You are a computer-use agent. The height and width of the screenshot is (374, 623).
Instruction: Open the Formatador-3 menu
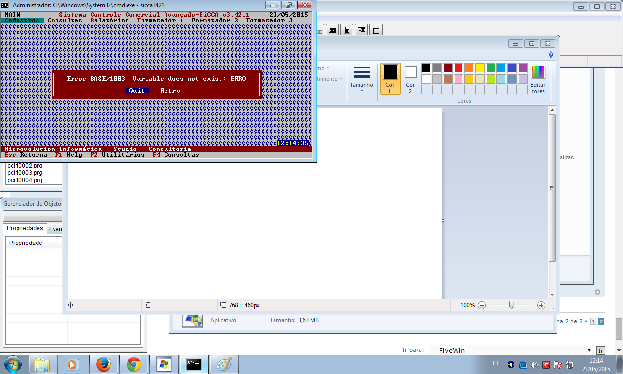(x=270, y=20)
